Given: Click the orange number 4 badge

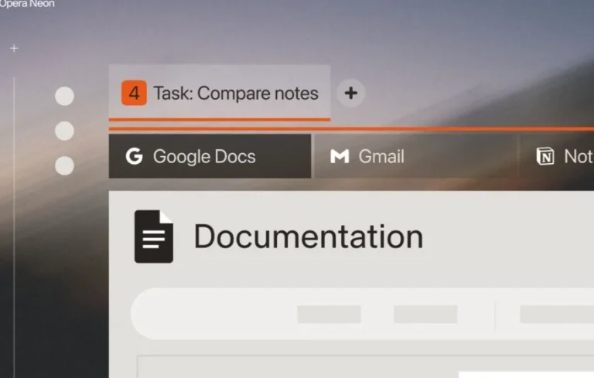Looking at the screenshot, I should tap(134, 94).
